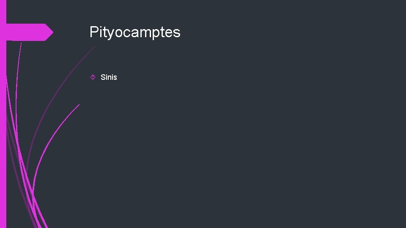Screen dimensions: 406x228
Task: Click the capital S in Sinis
Action: click(103, 77)
